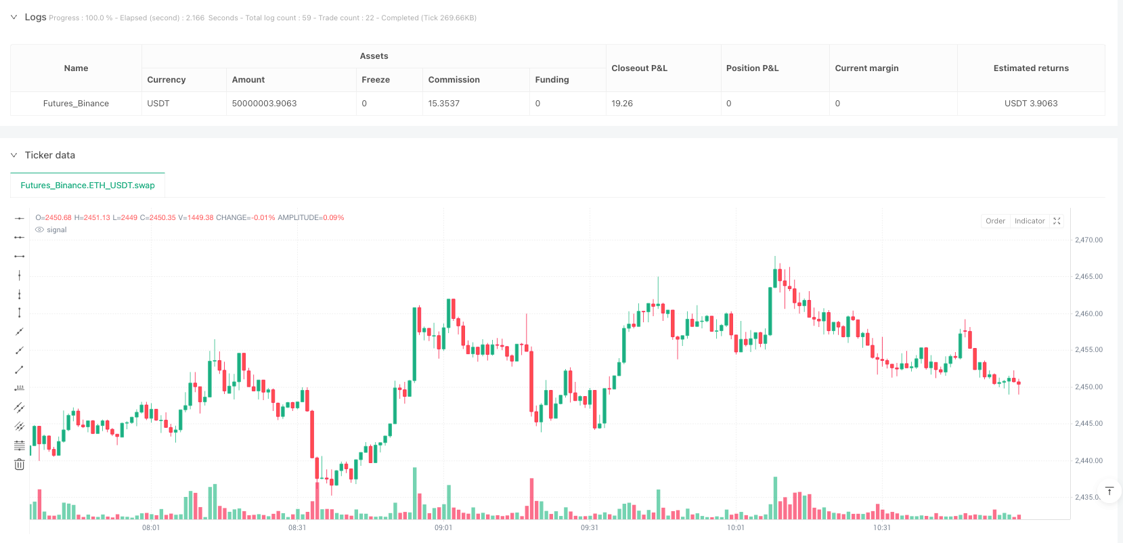
Task: Click the Estimated returns column header
Action: click(1031, 68)
